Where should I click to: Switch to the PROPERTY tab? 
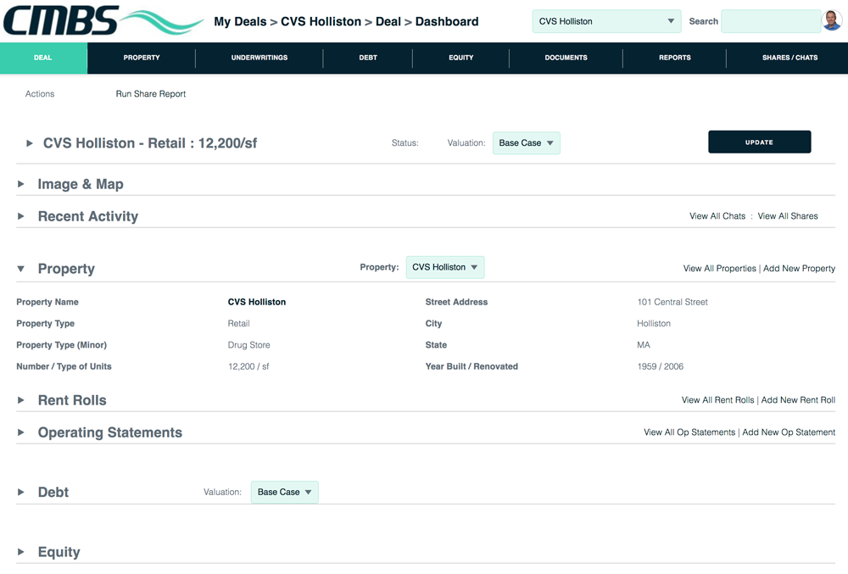141,58
